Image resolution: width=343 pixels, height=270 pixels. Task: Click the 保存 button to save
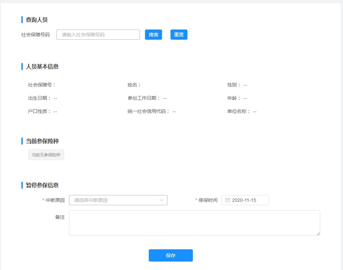click(170, 255)
